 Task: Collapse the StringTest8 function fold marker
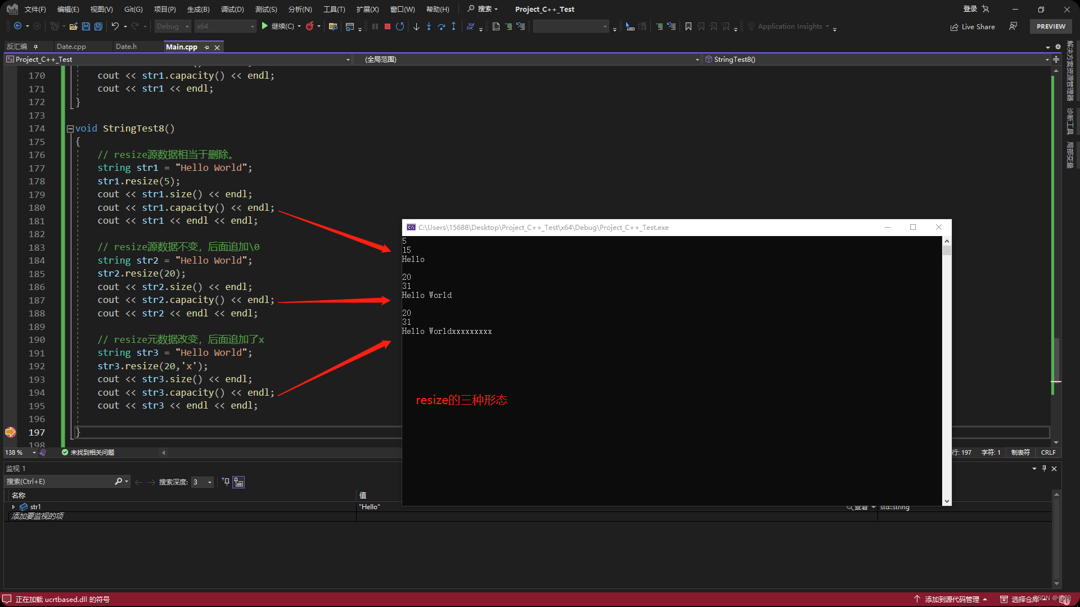pos(70,129)
